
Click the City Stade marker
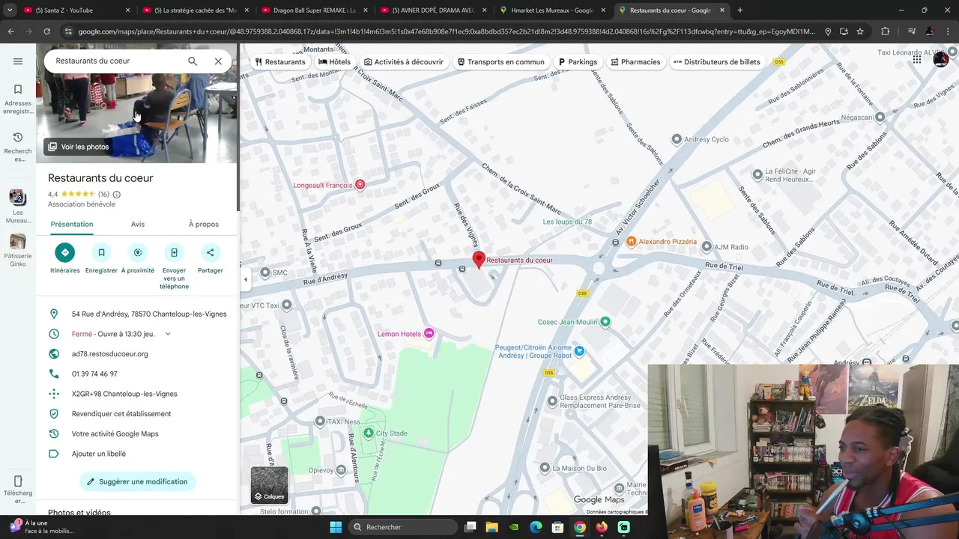(368, 433)
